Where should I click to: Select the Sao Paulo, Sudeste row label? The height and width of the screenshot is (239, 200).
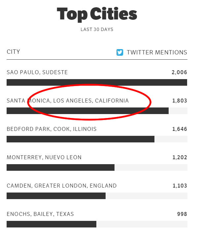pyautogui.click(x=37, y=73)
